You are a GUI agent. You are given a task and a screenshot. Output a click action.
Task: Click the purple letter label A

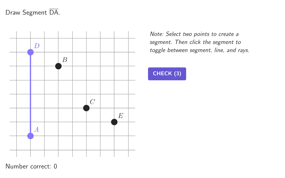36,129
